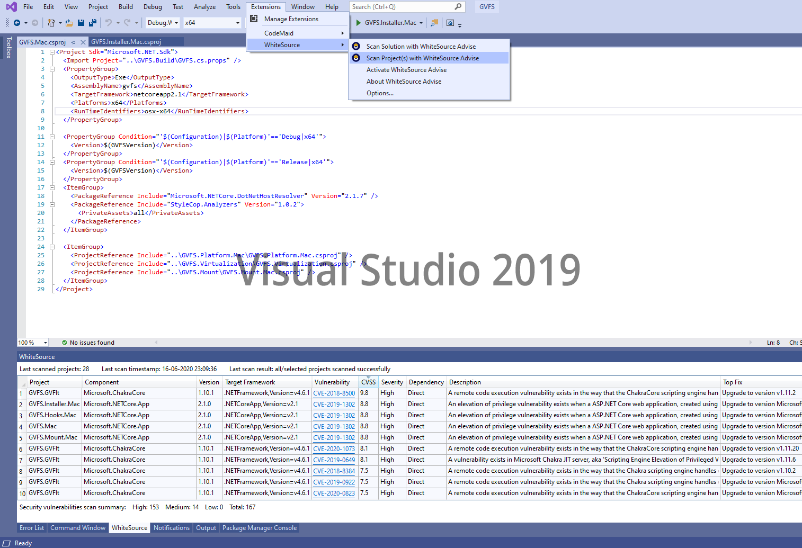Open the CVE-2019-0922 link
The height and width of the screenshot is (548, 802).
[334, 482]
